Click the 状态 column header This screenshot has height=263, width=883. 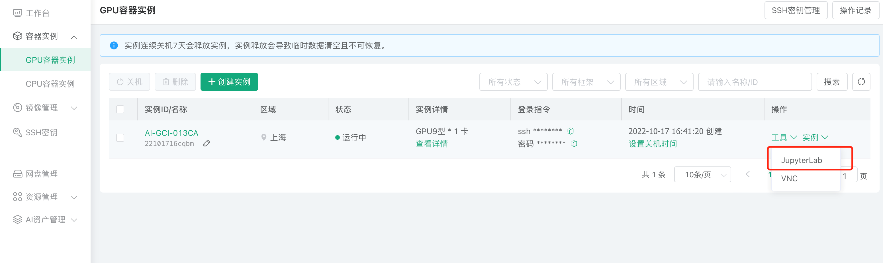[x=343, y=109]
